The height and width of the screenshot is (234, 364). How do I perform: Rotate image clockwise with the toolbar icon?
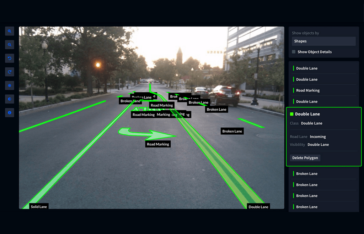point(10,72)
